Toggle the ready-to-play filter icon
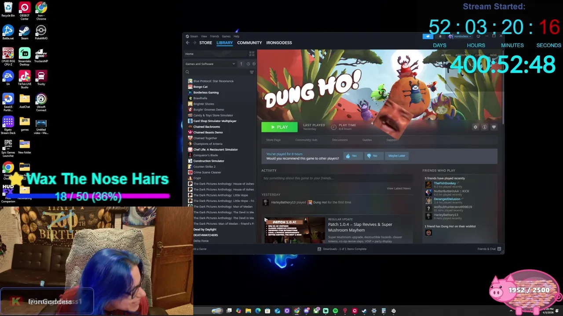This screenshot has width=563, height=316. coord(254,64)
